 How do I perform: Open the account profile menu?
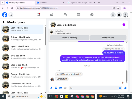pyautogui.click(x=125, y=15)
